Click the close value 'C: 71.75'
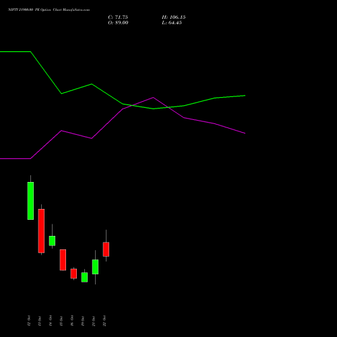The height and width of the screenshot is (337, 337). tap(118, 18)
